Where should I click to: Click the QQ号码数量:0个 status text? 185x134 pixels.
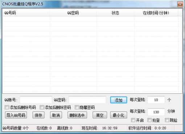coord(16,128)
